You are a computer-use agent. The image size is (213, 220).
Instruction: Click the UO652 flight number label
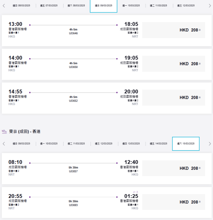click(x=73, y=101)
